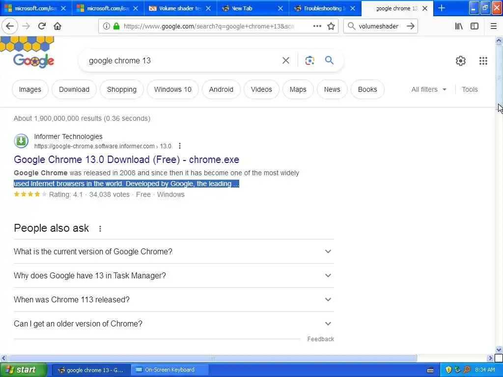Close the Volume shader test tab

point(208,8)
